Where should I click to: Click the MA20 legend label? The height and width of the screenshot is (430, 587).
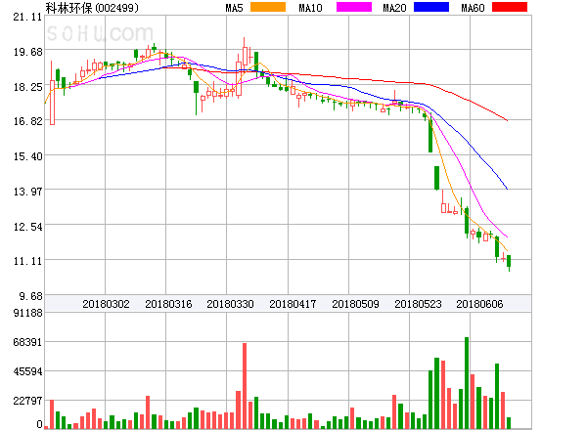pos(394,8)
